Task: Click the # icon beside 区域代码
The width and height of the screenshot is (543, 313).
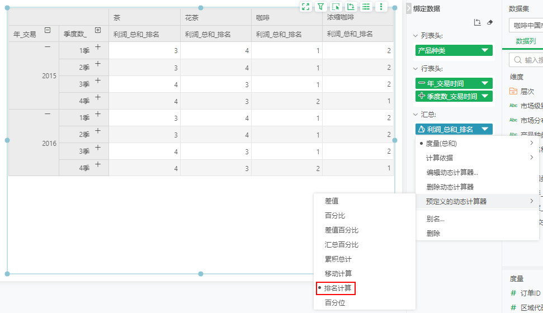Action: [x=513, y=307]
